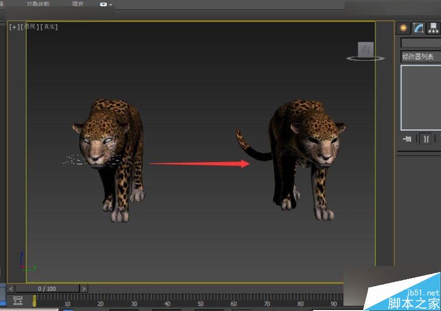Click frame 50 on the timeline
This screenshot has height=311, width=441.
(201, 304)
